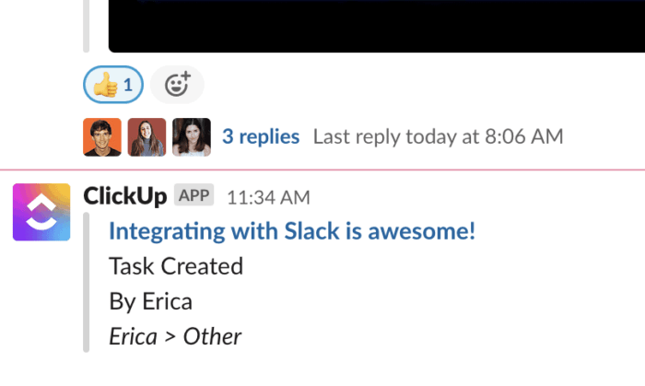645x386 pixels.
Task: Open second replier avatar with red background
Action: [x=147, y=136]
